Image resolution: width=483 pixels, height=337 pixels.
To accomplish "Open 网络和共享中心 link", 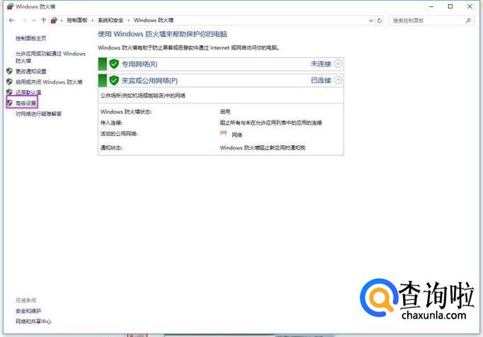I will click(x=33, y=321).
